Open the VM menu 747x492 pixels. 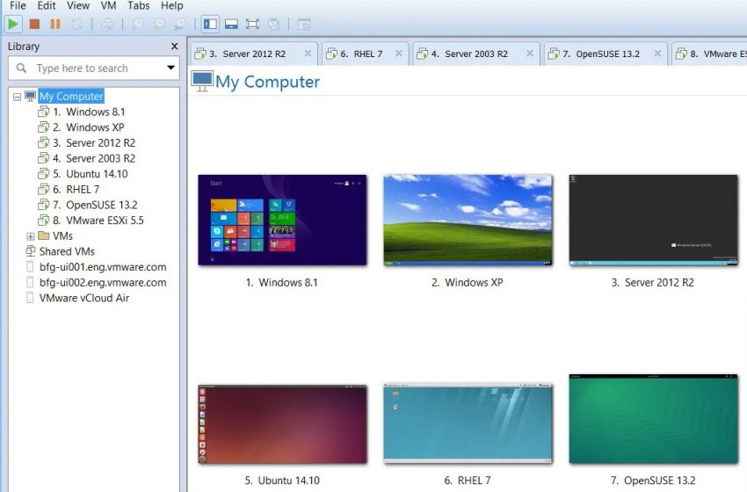(x=109, y=6)
